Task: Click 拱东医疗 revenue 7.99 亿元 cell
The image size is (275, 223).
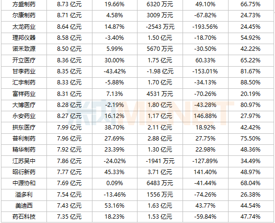Action: [x=69, y=128]
